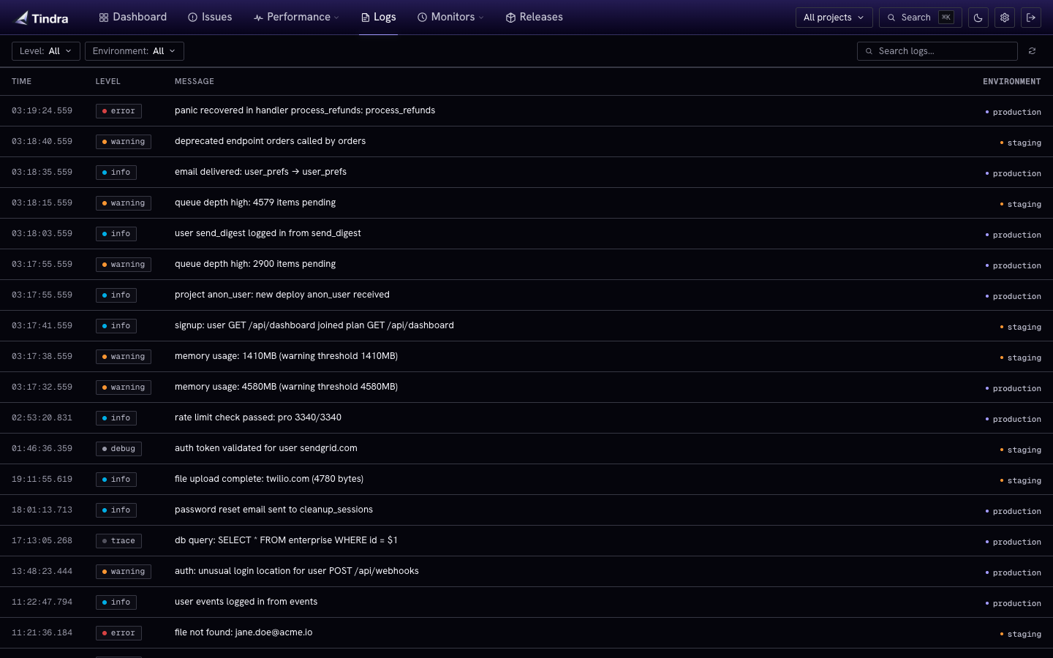Click error badge at 03:19:24.559
1053x658 pixels.
point(118,111)
